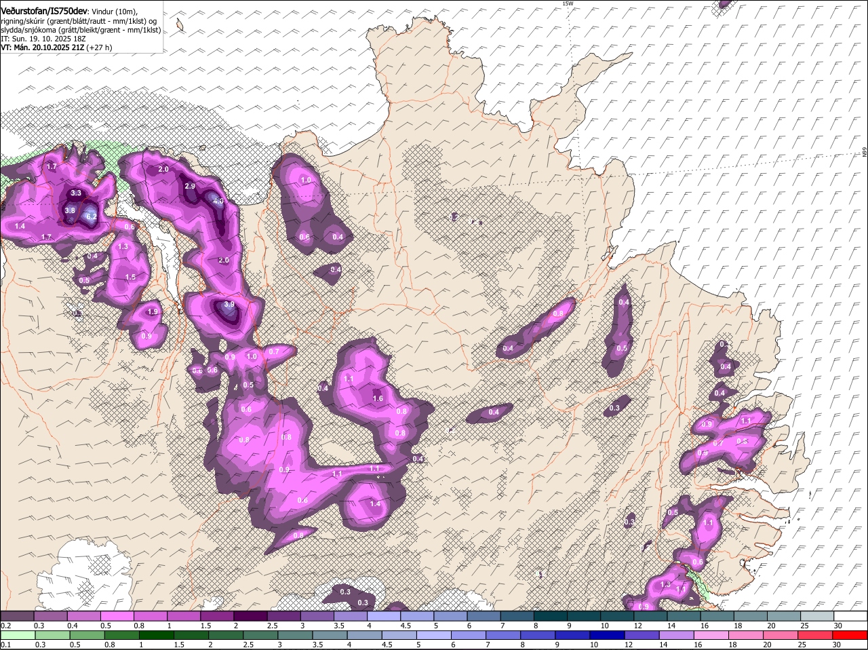Select the 0.5 pink swatch in the snow legend
Viewport: 868px width, 650px height.
tap(117, 616)
